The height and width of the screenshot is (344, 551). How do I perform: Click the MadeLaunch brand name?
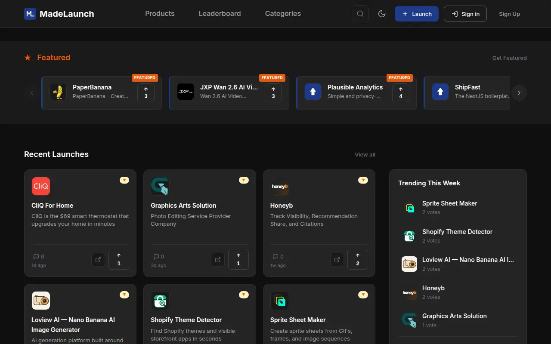[x=67, y=14]
